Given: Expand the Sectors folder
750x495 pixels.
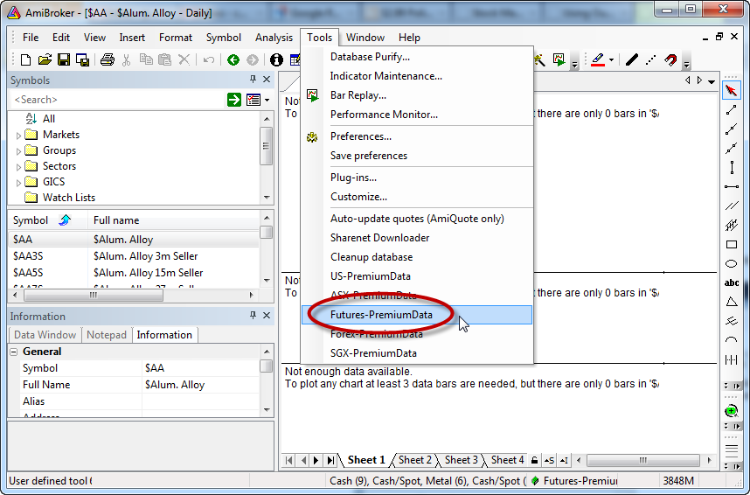Looking at the screenshot, I should (18, 167).
